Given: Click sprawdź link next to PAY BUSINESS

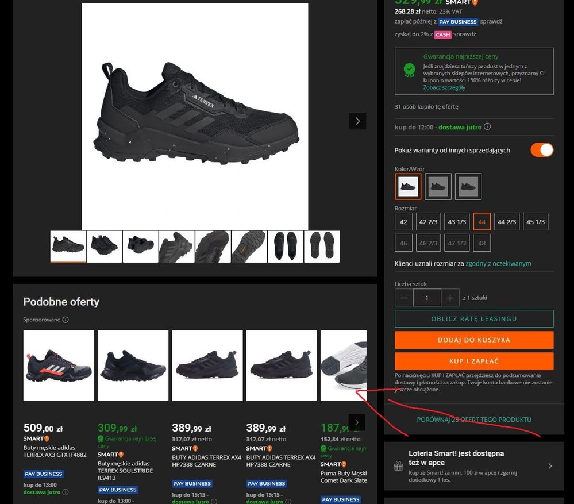Looking at the screenshot, I should pos(491,22).
